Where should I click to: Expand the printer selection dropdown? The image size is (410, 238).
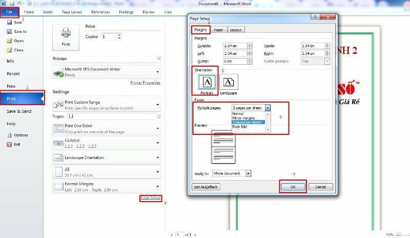pyautogui.click(x=157, y=72)
